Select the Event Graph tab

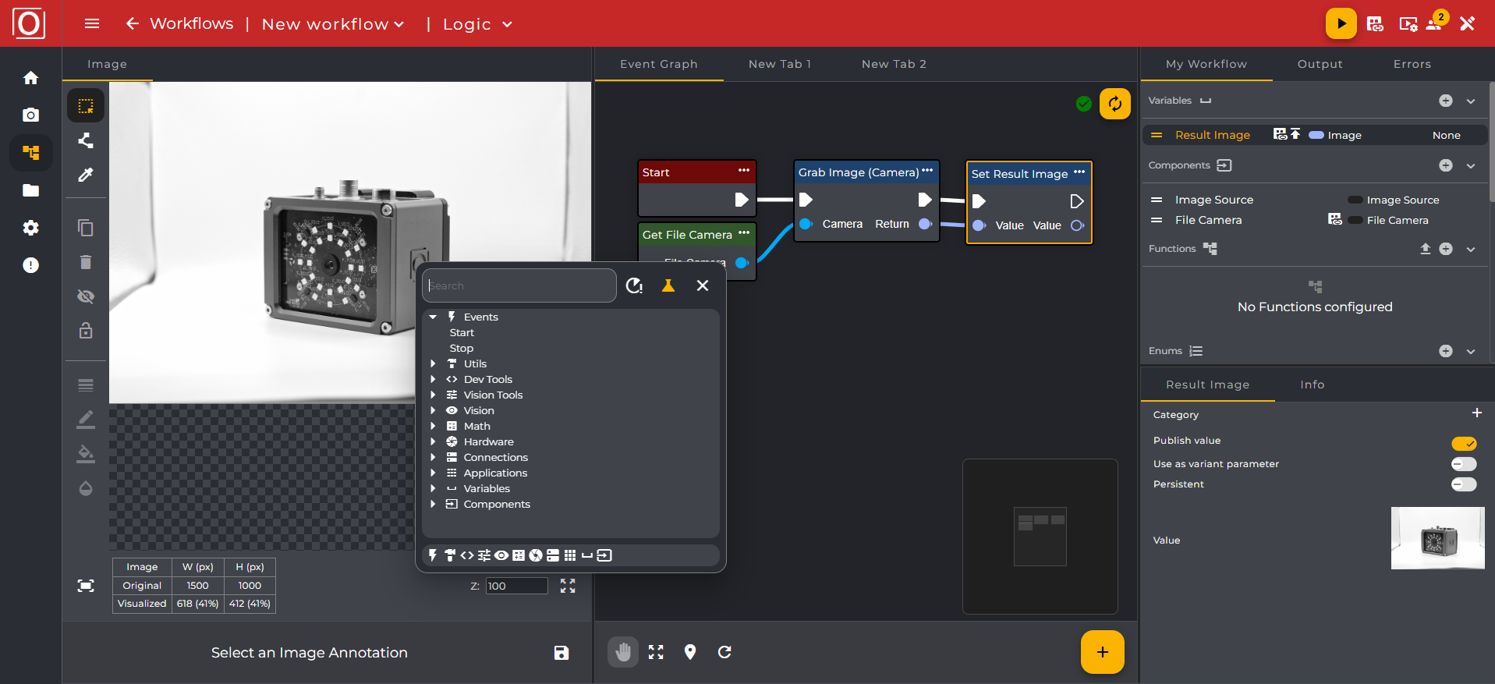tap(659, 64)
